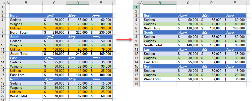The width and height of the screenshot is (252, 101).
Task: Select Utilities May cell showing 42,000
Action: point(77,71)
